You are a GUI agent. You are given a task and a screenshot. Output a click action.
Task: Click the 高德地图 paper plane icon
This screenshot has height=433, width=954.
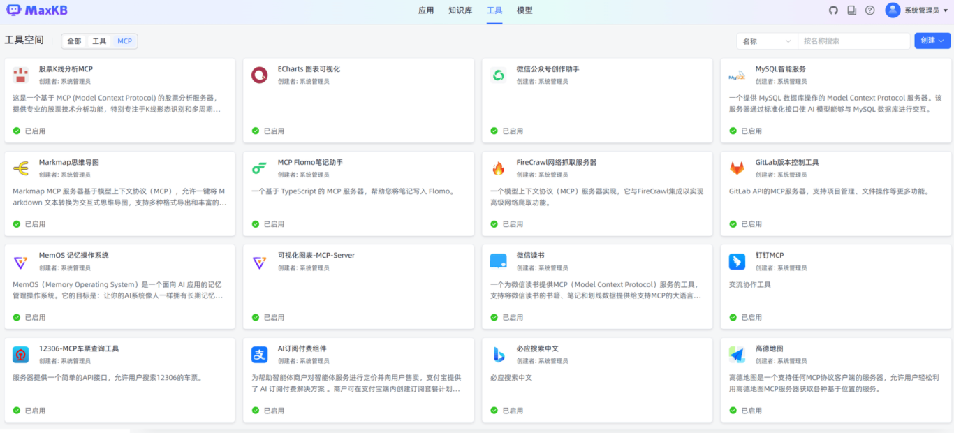click(x=737, y=355)
